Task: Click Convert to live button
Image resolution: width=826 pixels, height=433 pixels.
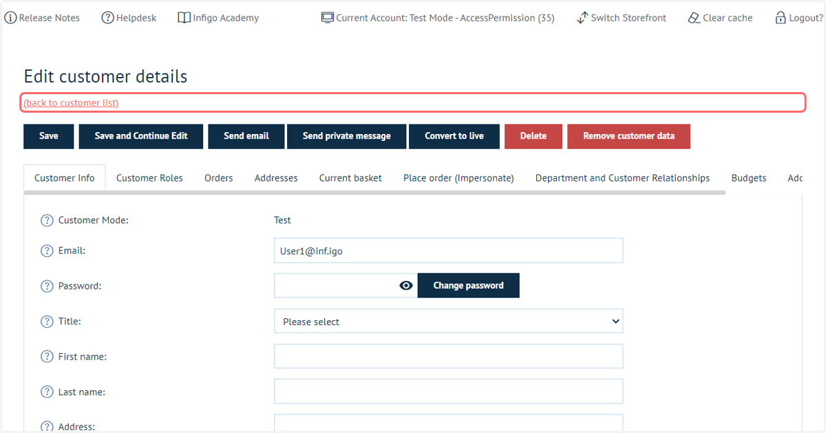Action: click(x=454, y=136)
